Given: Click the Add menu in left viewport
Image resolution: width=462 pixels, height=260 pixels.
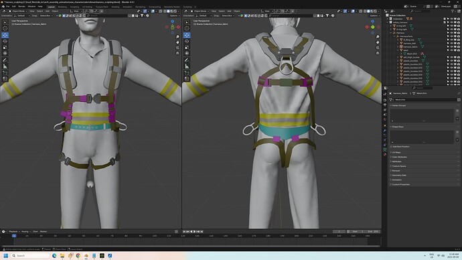Looking at the screenshot, I should [x=48, y=11].
